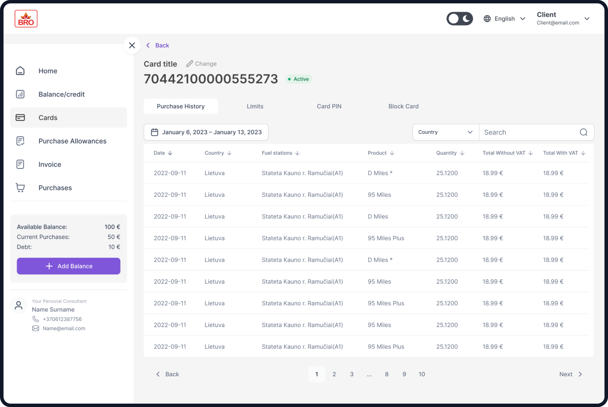Click the pencil Change icon

pos(189,64)
